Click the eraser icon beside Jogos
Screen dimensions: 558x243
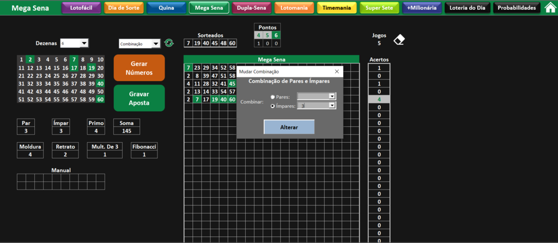399,40
